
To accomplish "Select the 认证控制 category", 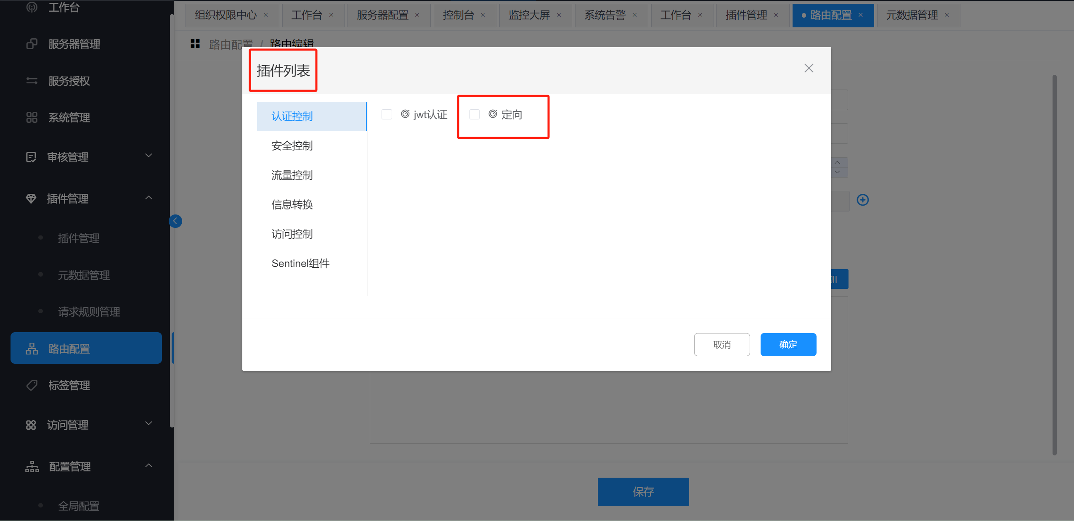I will tap(312, 116).
